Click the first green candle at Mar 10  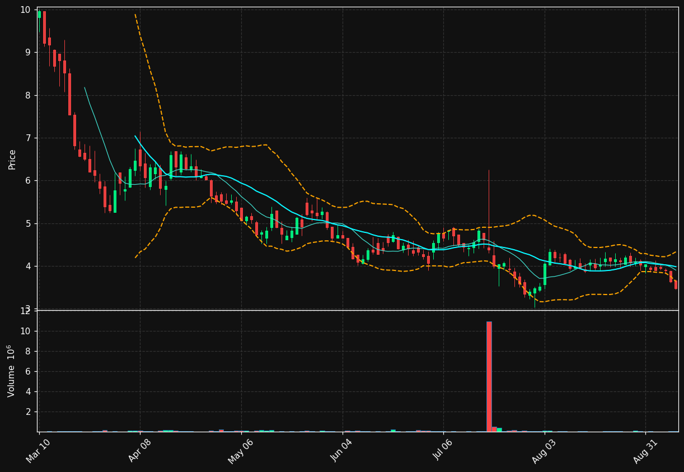tap(39, 14)
